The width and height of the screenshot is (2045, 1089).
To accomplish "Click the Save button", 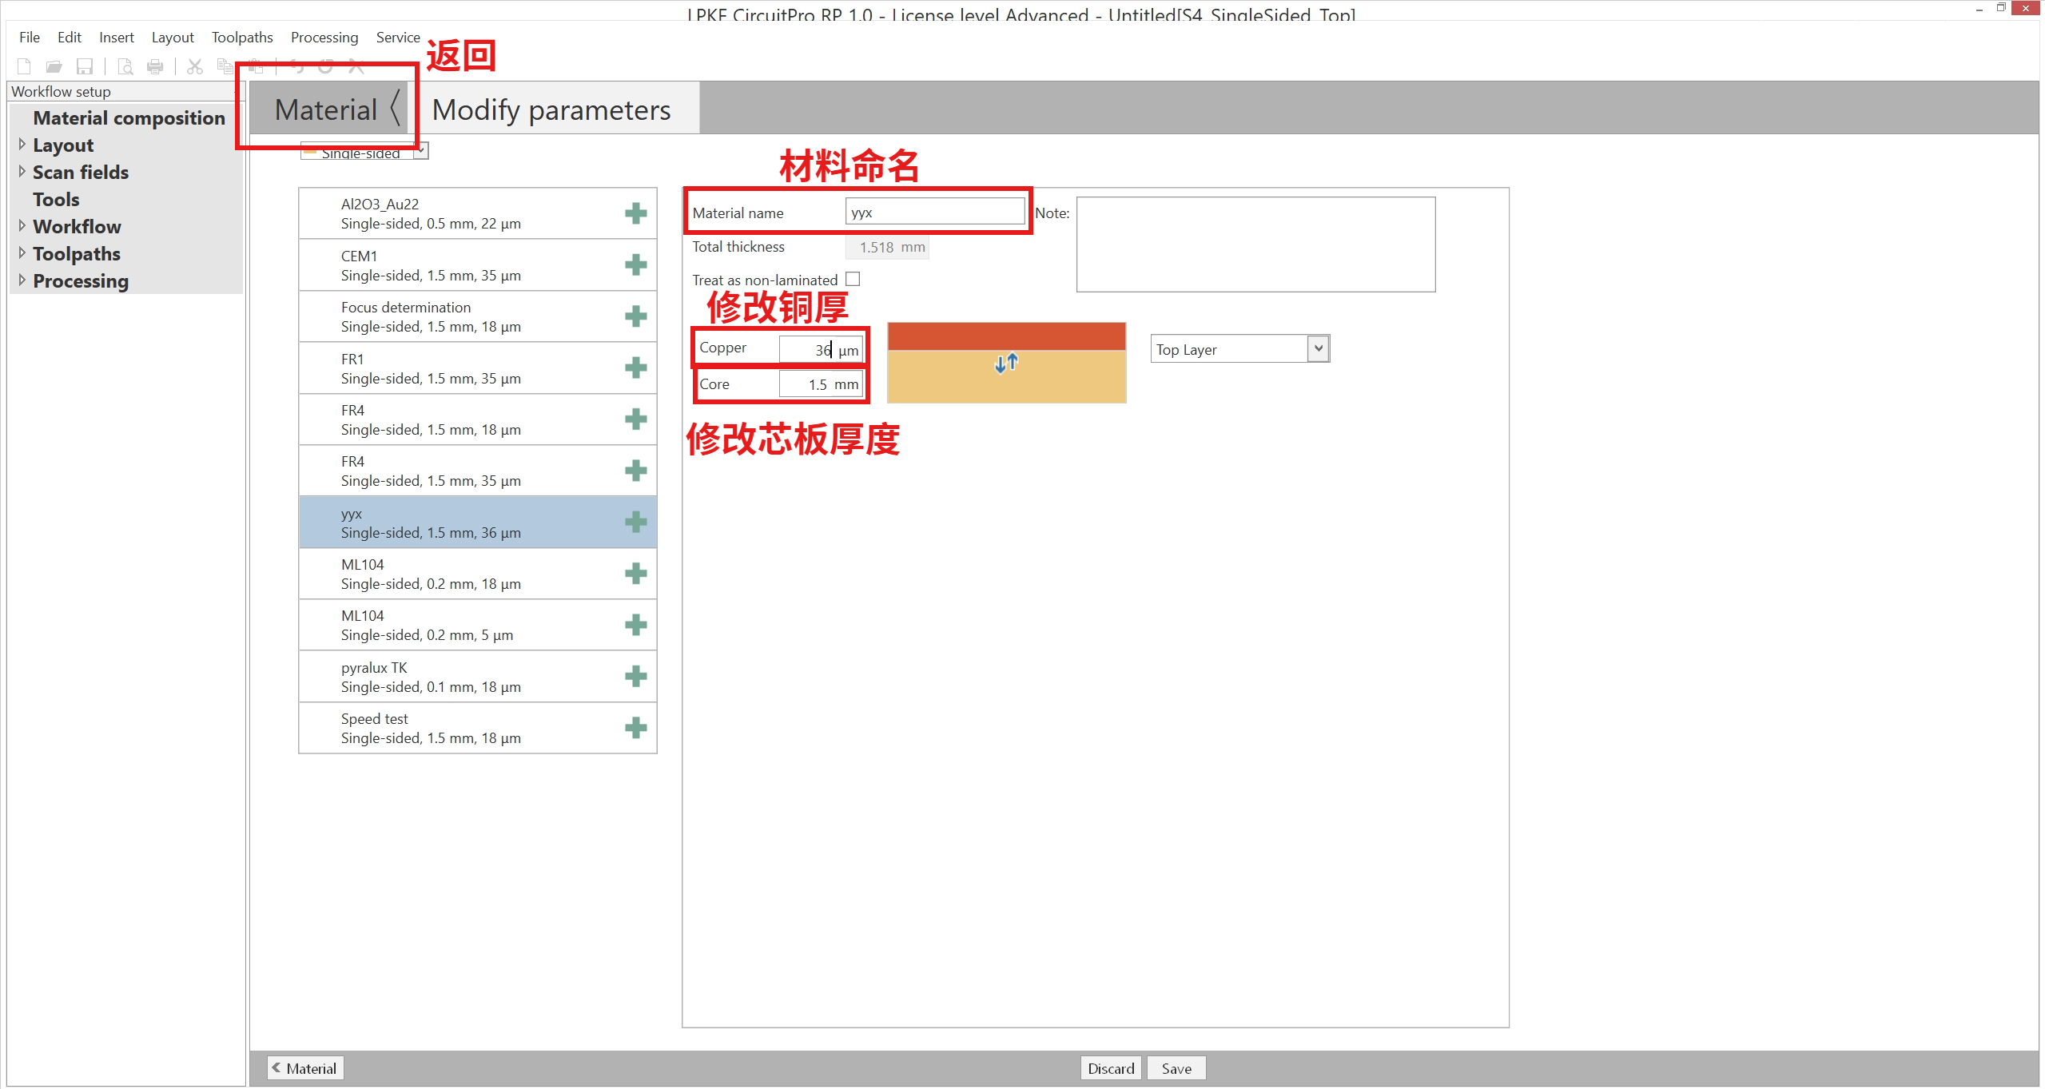I will (1175, 1068).
